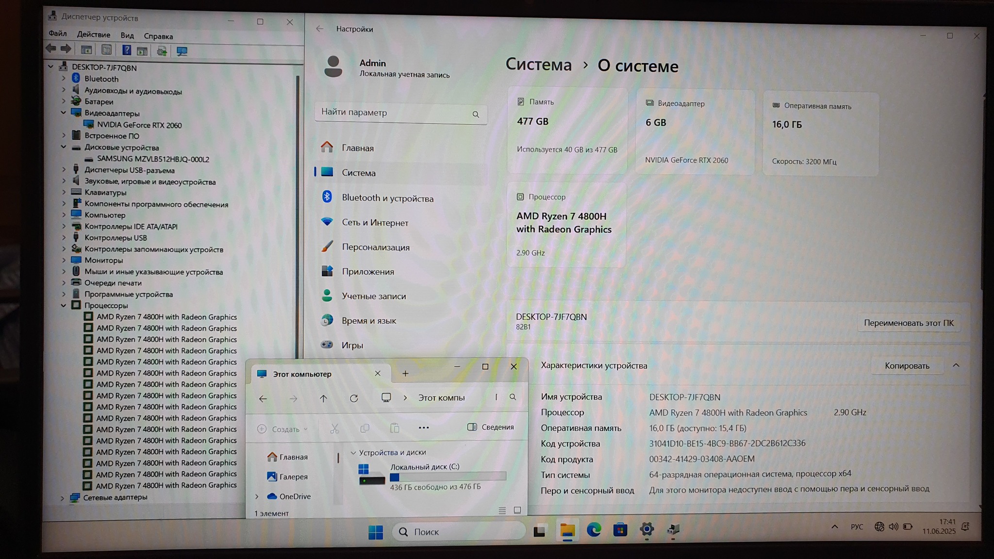The height and width of the screenshot is (559, 994).
Task: Open the Действие menu
Action: (x=93, y=35)
